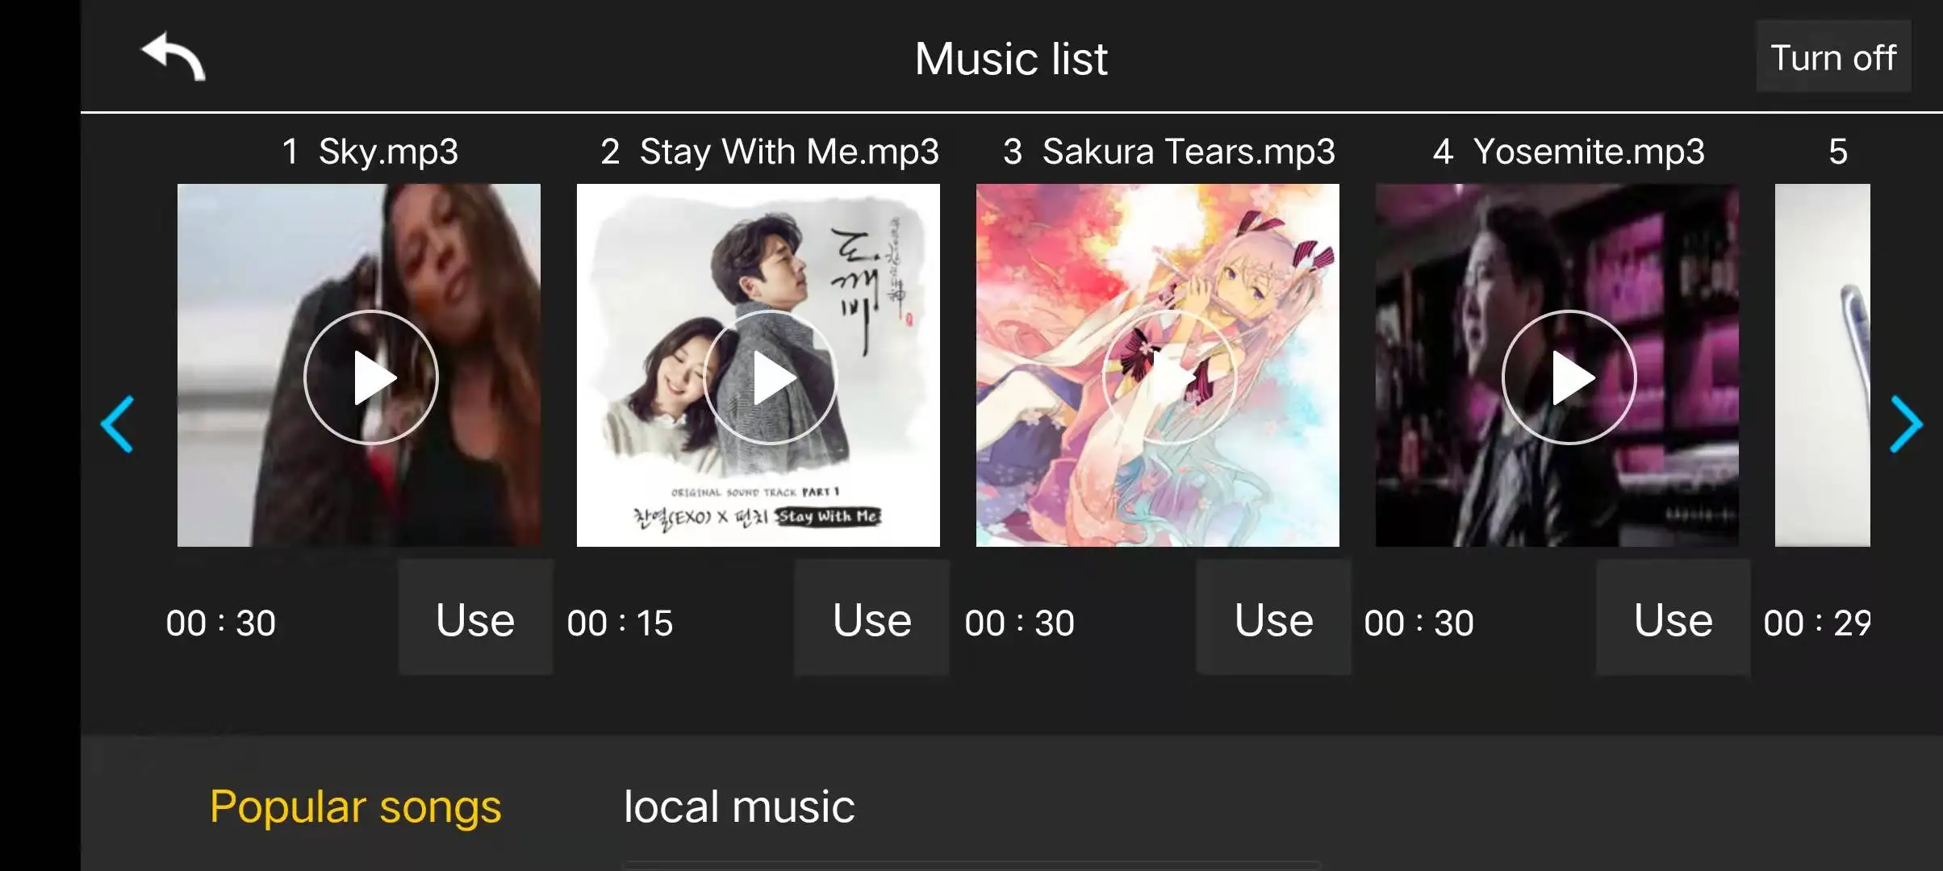The width and height of the screenshot is (1943, 871).
Task: Show more songs with right chevron
Action: tap(1906, 424)
